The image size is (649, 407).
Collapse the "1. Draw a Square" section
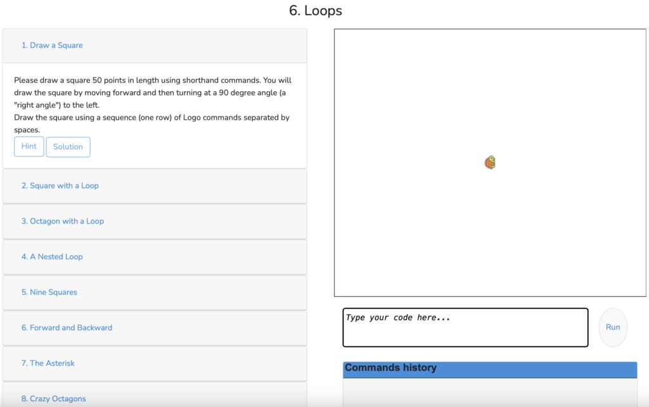[x=52, y=46]
